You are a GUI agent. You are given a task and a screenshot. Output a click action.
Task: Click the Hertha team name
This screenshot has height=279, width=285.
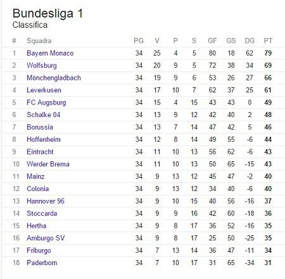pyautogui.click(x=36, y=226)
